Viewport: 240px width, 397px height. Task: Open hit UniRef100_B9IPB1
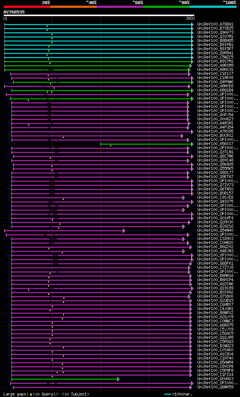tap(216, 45)
